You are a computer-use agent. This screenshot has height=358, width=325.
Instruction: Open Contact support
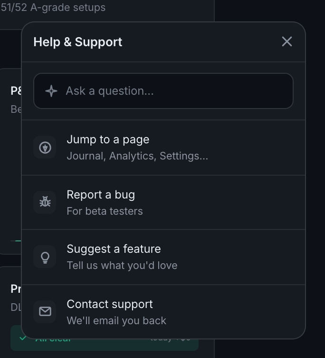coord(163,312)
